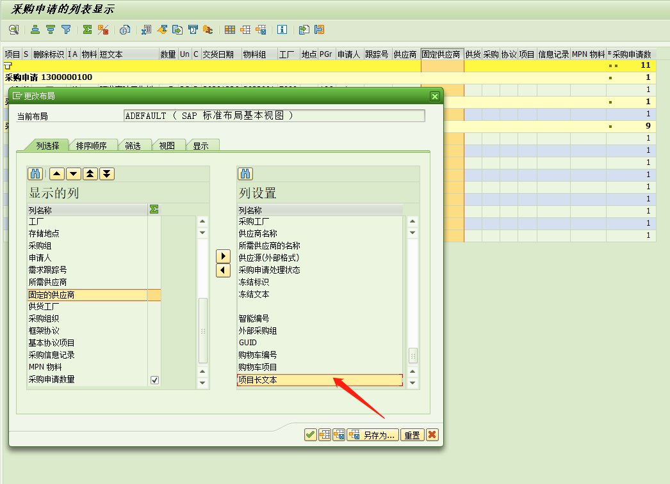Open the 显示 tab

point(201,146)
